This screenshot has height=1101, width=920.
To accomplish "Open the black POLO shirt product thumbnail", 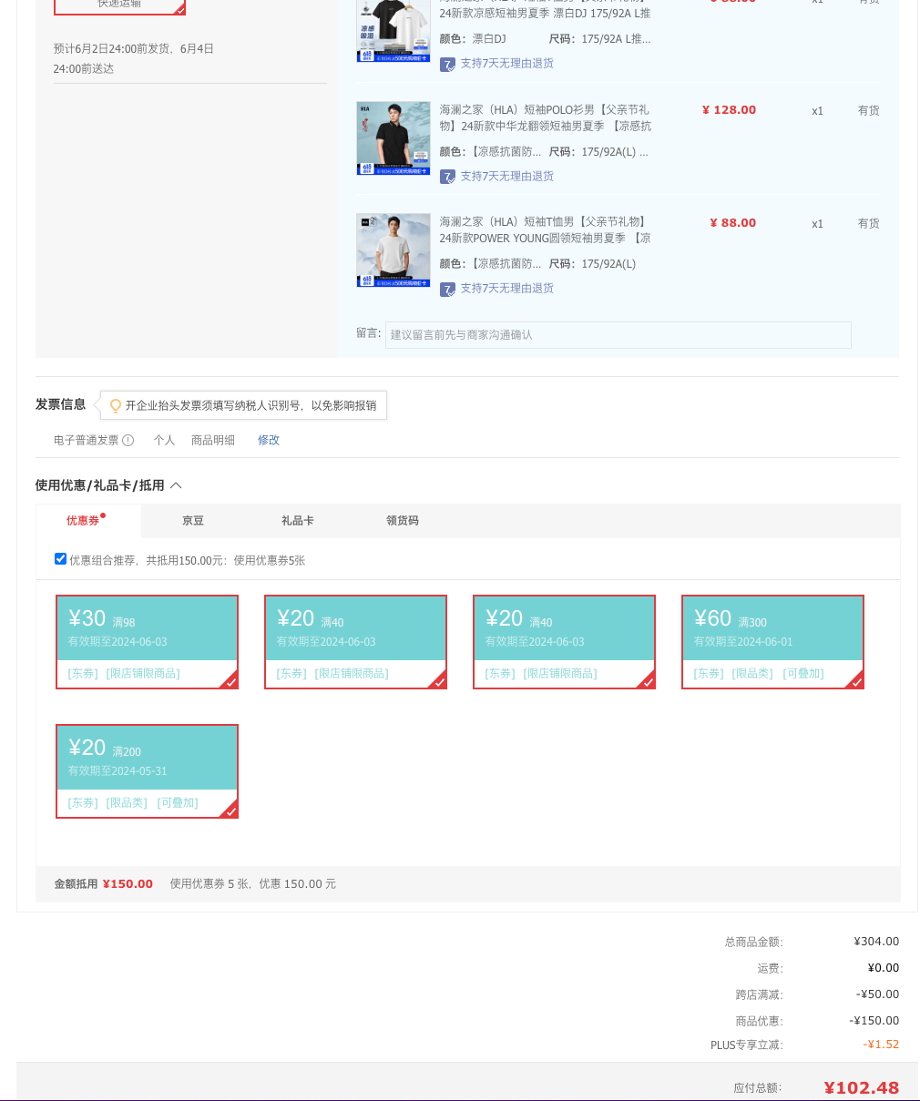I will coord(394,138).
